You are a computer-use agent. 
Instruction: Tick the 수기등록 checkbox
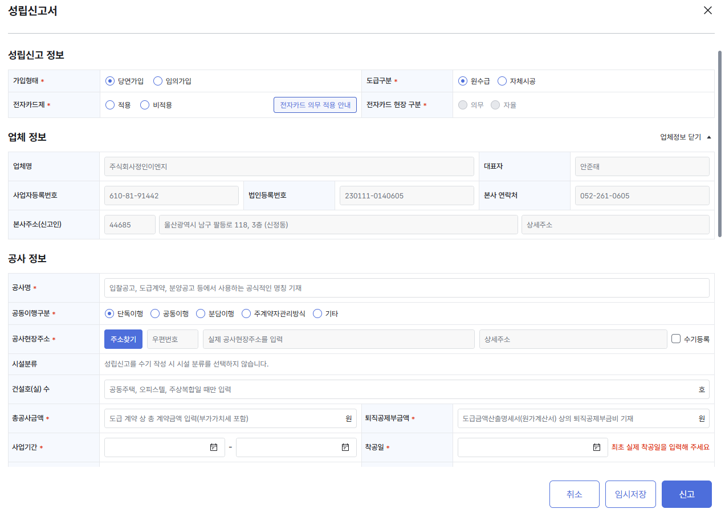tap(676, 339)
